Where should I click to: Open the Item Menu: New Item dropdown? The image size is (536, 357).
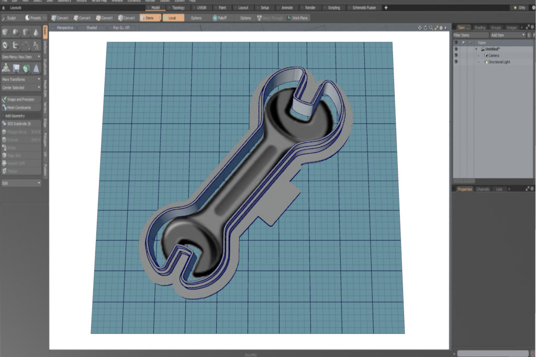coord(21,57)
